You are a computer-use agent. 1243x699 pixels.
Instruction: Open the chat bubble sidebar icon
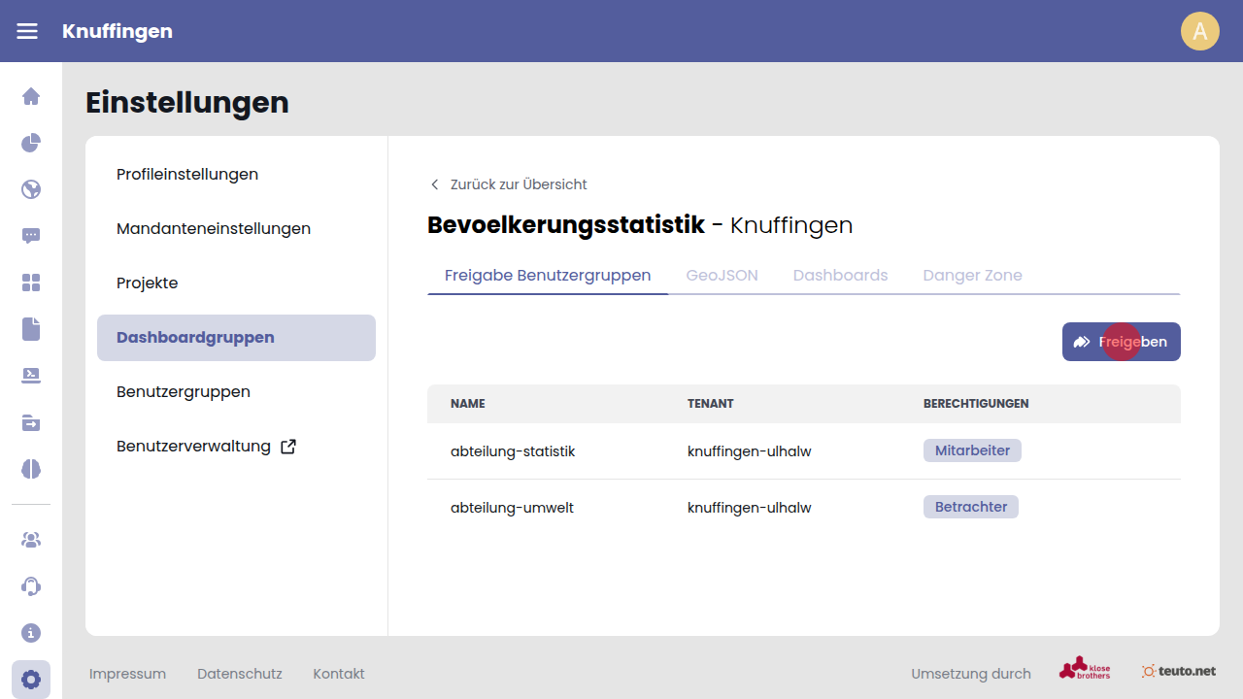[31, 236]
